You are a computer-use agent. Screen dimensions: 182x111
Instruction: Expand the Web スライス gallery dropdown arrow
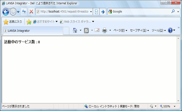pyautogui.click(x=93, y=21)
